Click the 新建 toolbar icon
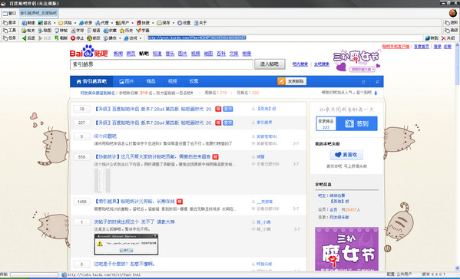 pyautogui.click(x=28, y=23)
